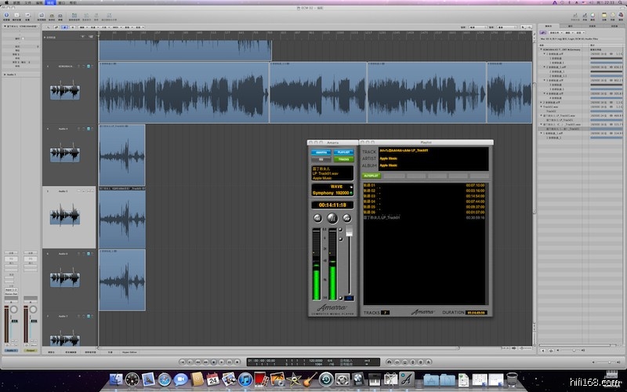Click the blue AMARRA button in player
Screen dimensions: 627x392
click(321, 152)
